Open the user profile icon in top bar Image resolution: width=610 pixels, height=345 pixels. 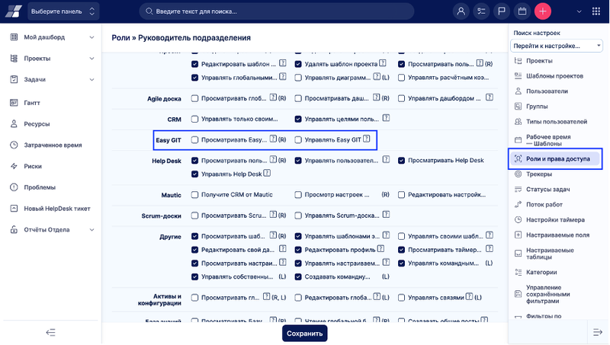tap(461, 11)
